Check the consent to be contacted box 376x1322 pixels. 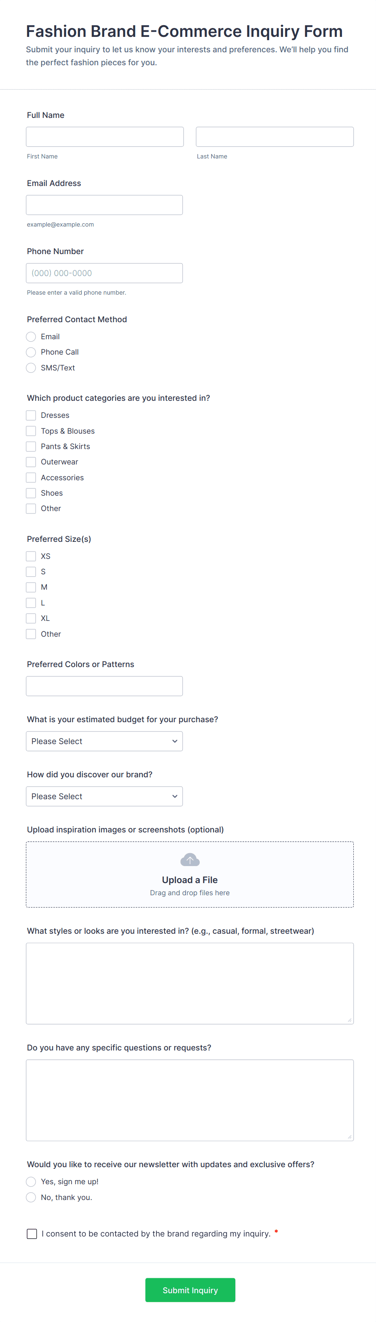[x=32, y=1234]
